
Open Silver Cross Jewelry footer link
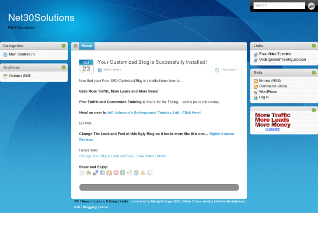point(198,201)
